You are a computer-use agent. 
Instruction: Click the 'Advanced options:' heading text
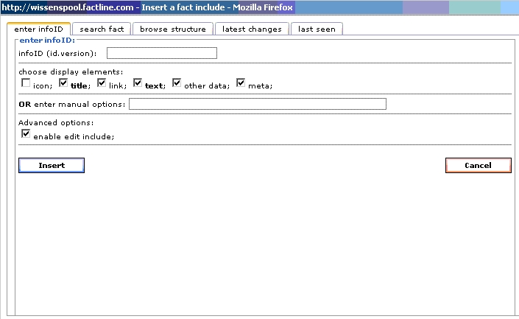(56, 123)
